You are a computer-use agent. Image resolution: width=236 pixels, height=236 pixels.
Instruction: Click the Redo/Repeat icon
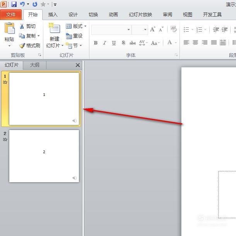[35, 4]
